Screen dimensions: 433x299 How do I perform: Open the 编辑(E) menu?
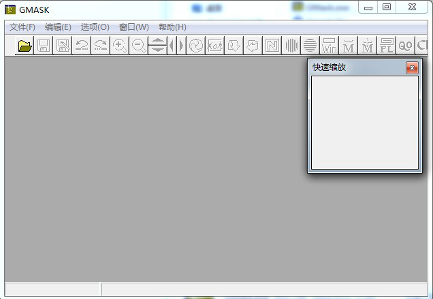tap(58, 27)
